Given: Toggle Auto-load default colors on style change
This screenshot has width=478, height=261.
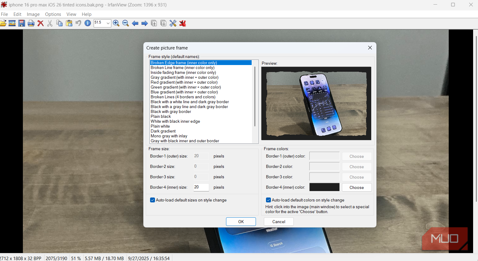Looking at the screenshot, I should point(268,200).
